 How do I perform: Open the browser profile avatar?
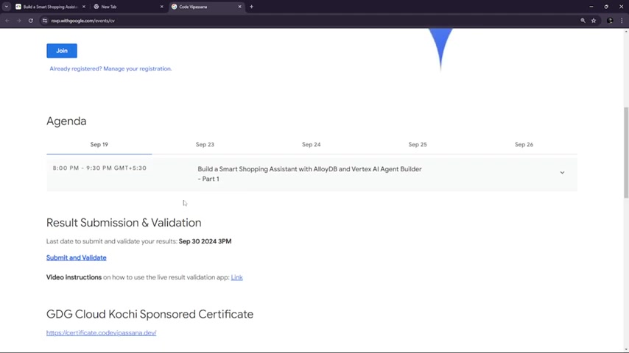[610, 21]
